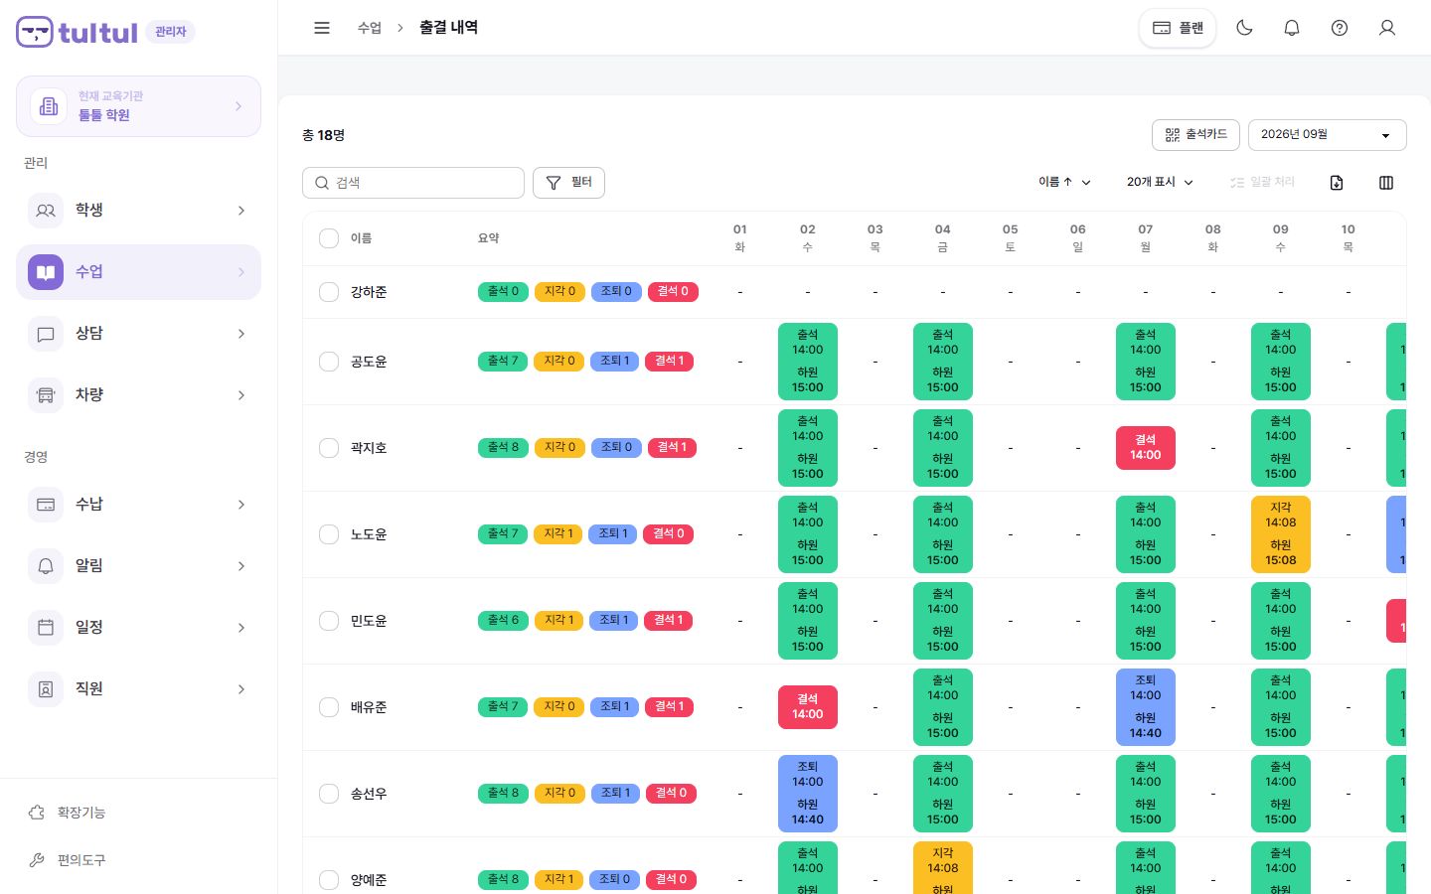Check the 강하준 row checkbox
Screen dimensions: 1431x894
coord(329,292)
